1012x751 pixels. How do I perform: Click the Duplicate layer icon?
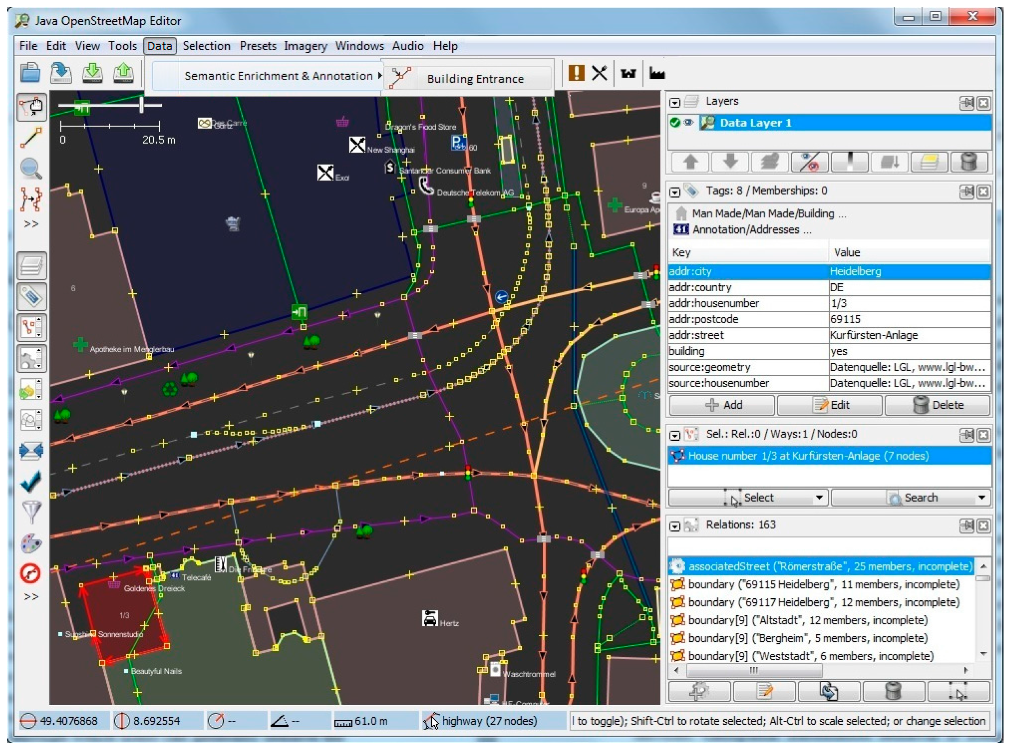(x=929, y=162)
